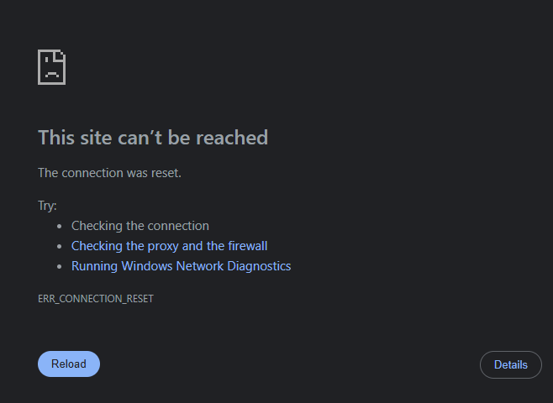
Task: Click the bullet before Windows Network Diagnostics
Action: click(x=59, y=266)
